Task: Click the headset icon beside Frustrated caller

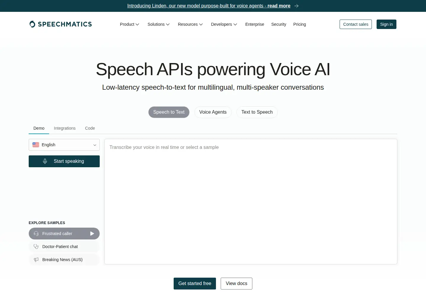Action: 36,234
